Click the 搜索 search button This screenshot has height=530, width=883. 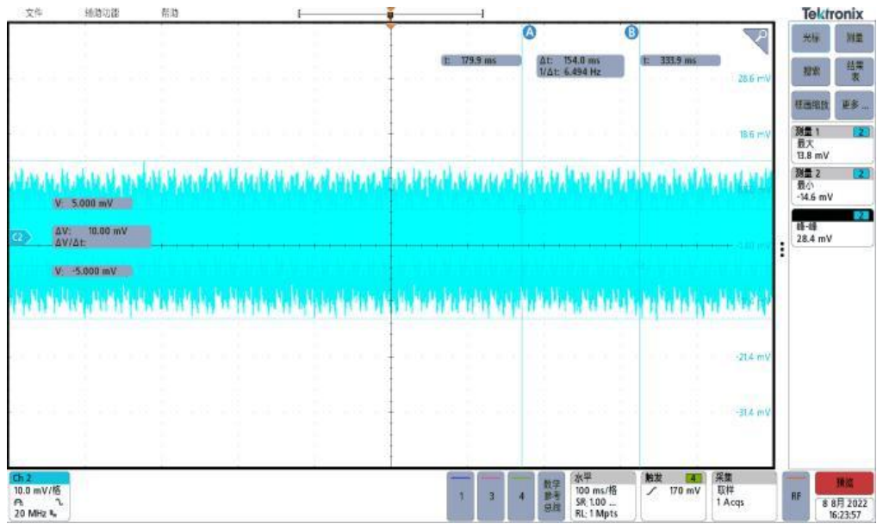[811, 71]
